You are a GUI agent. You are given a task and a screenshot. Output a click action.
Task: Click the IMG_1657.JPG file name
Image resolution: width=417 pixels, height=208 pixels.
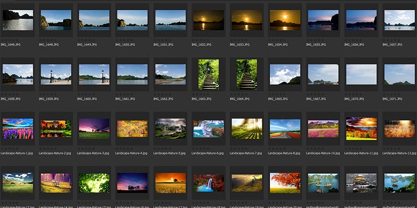pos(393,45)
